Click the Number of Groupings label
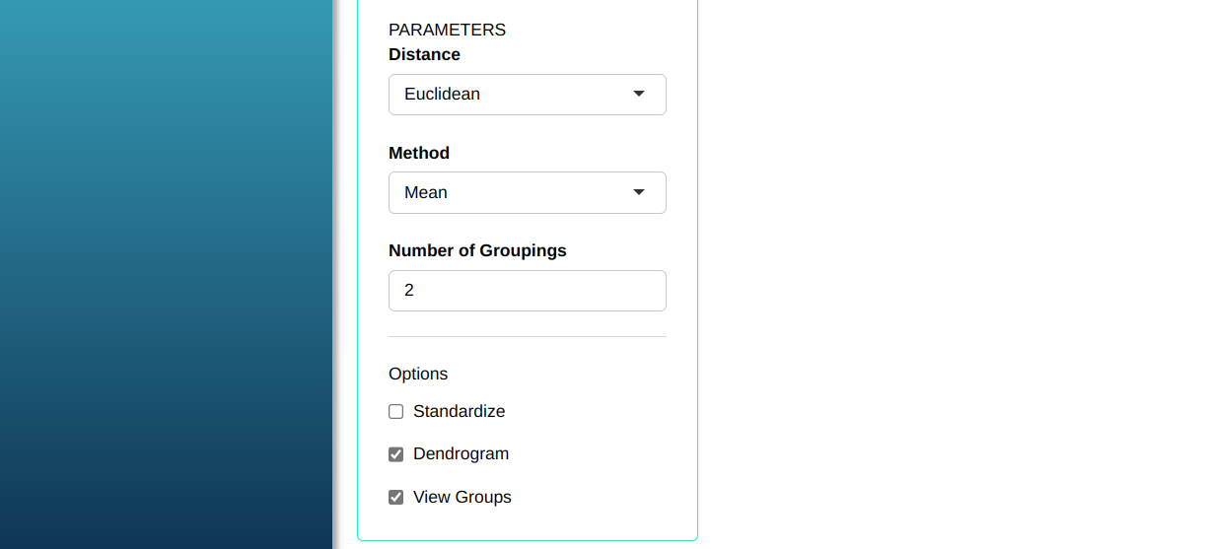This screenshot has width=1208, height=549. (477, 250)
